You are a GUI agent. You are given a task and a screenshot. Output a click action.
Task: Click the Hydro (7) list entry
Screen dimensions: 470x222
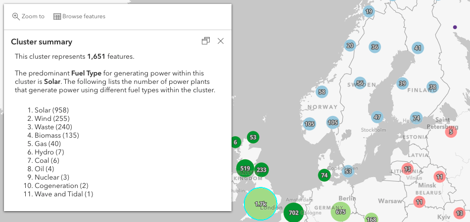pyautogui.click(x=49, y=152)
